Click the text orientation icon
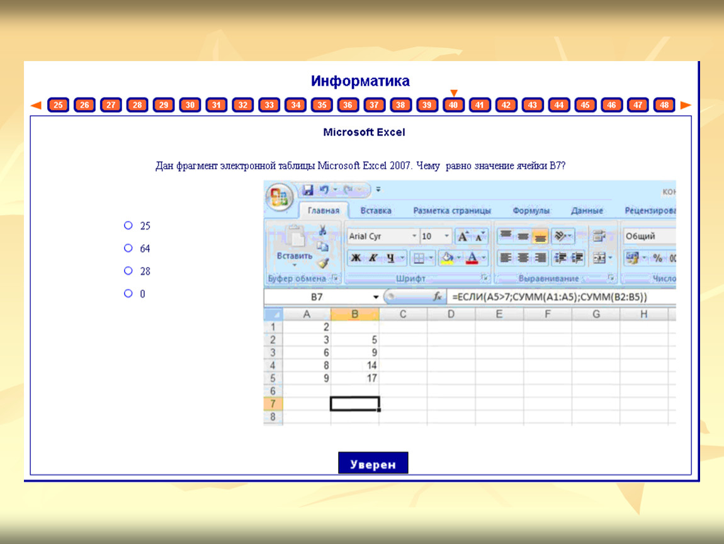This screenshot has width=724, height=544. point(560,236)
